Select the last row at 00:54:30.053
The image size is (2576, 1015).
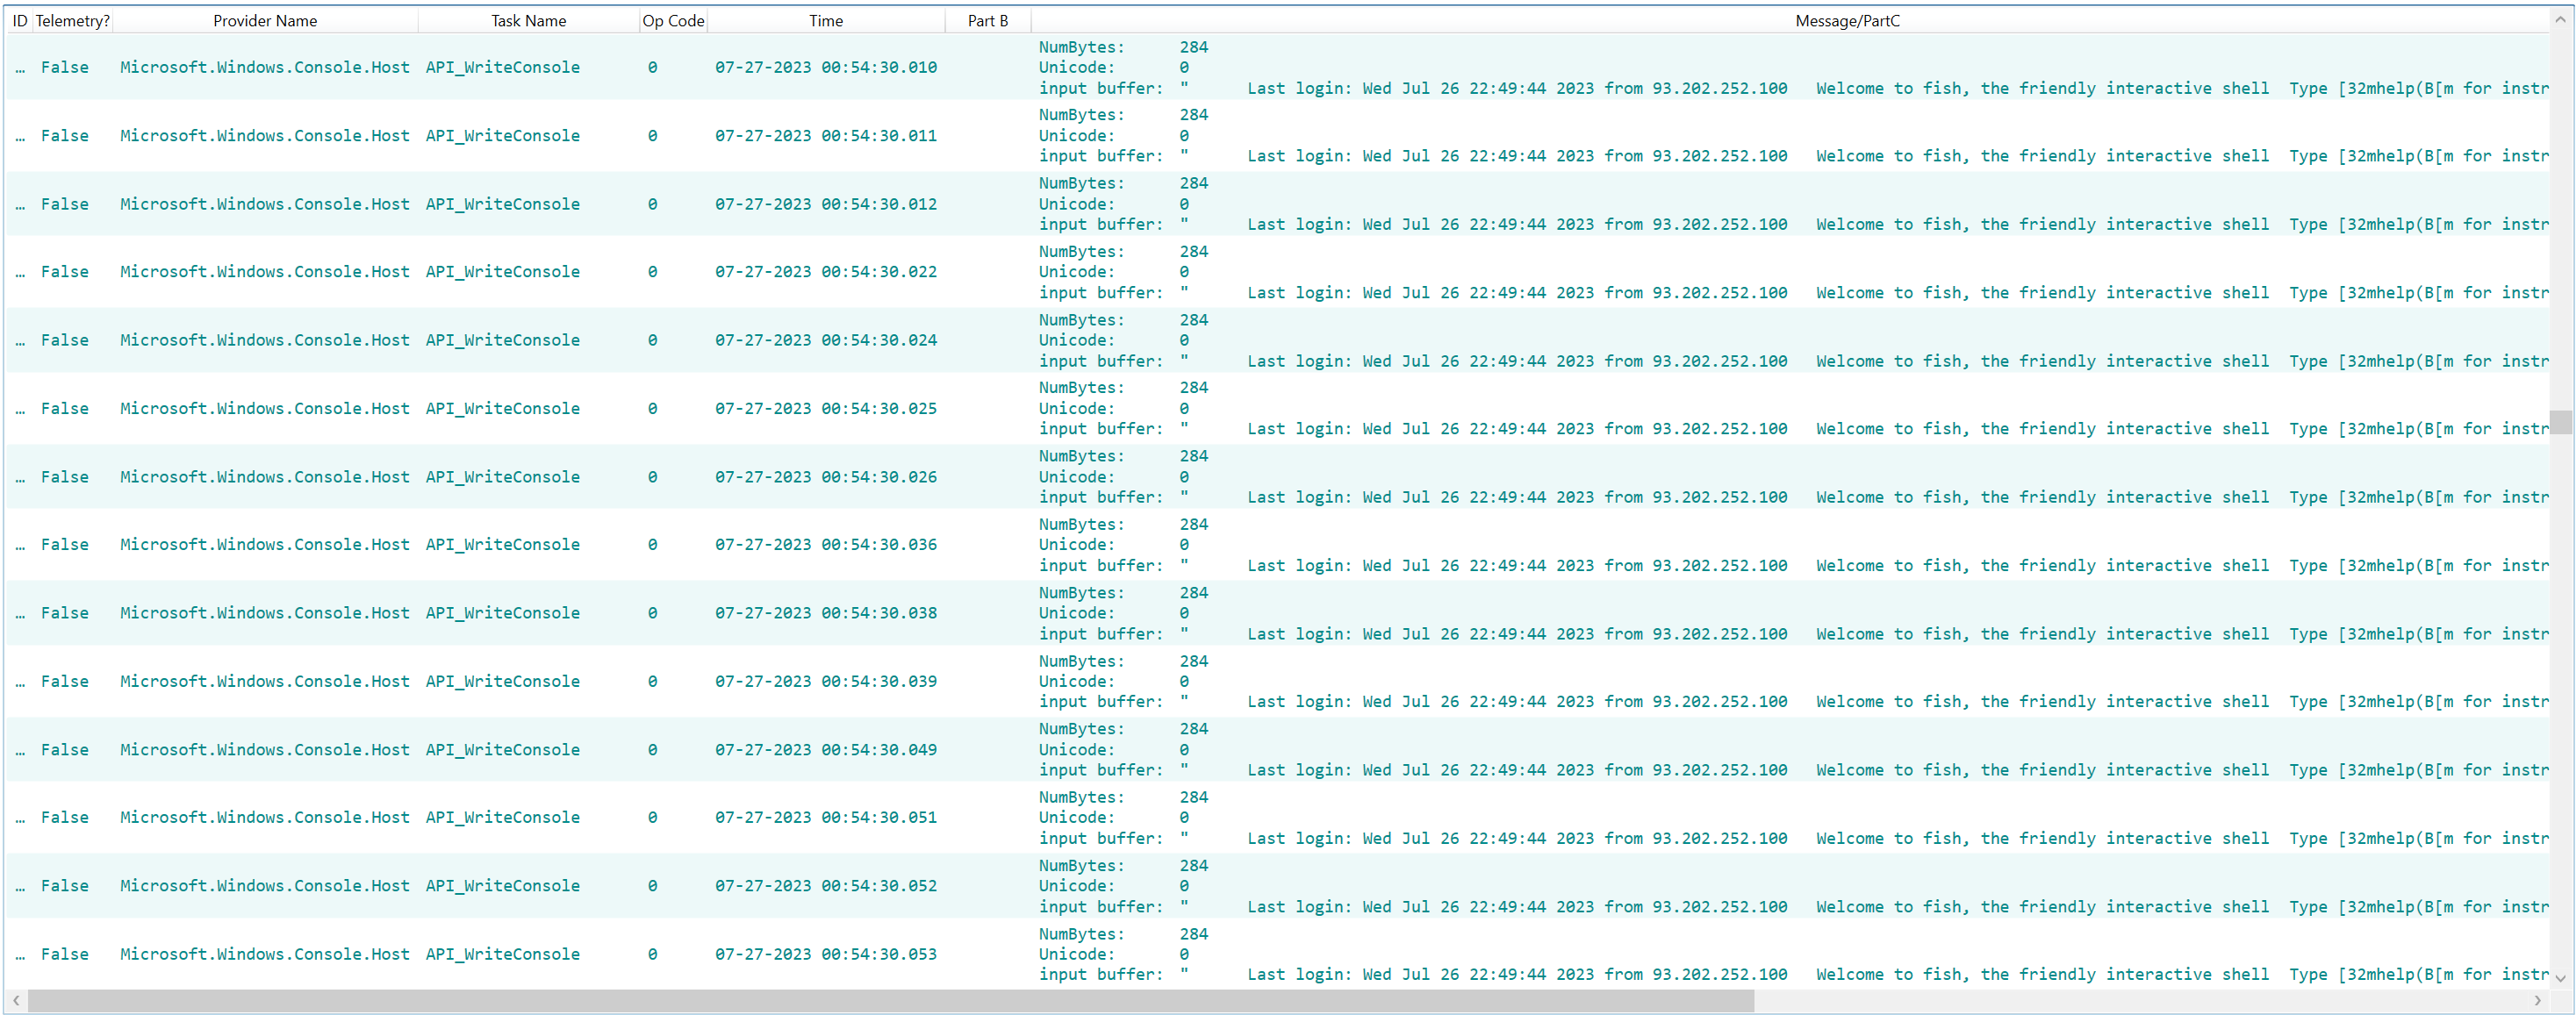825,954
